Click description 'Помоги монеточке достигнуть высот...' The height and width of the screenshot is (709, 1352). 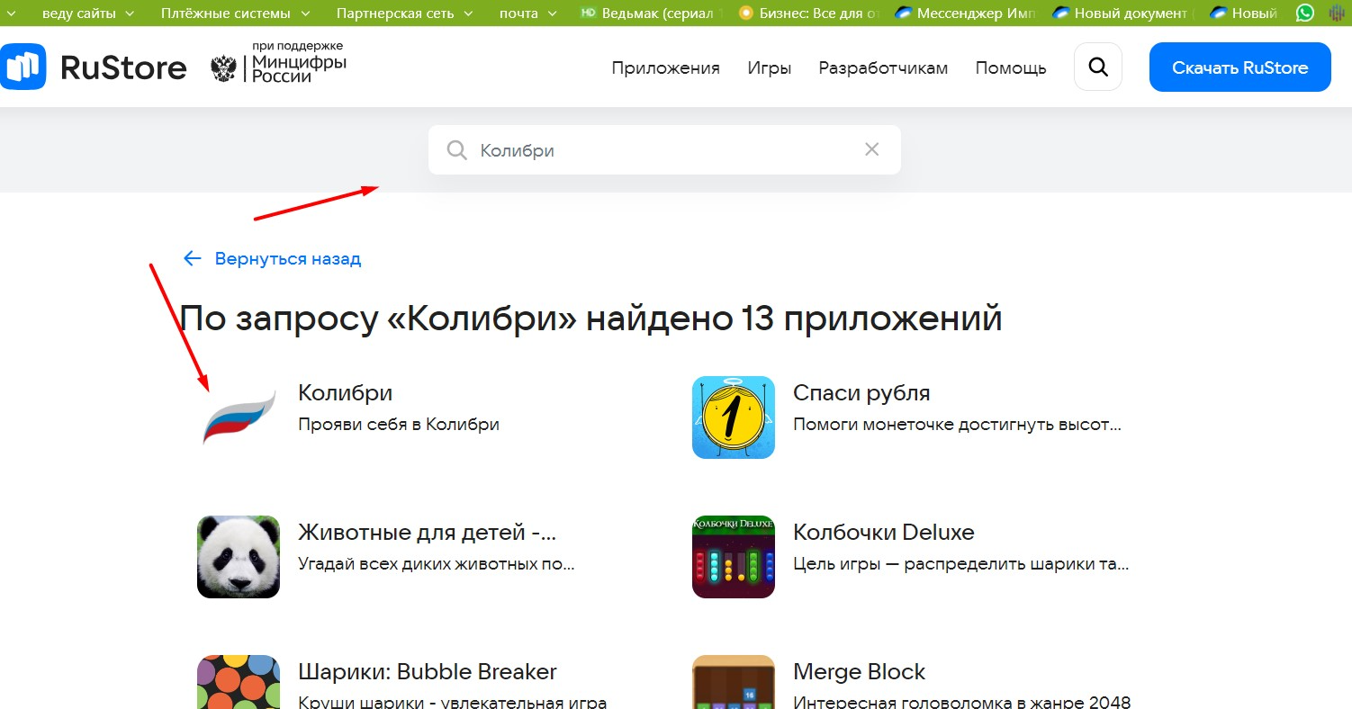pos(957,424)
